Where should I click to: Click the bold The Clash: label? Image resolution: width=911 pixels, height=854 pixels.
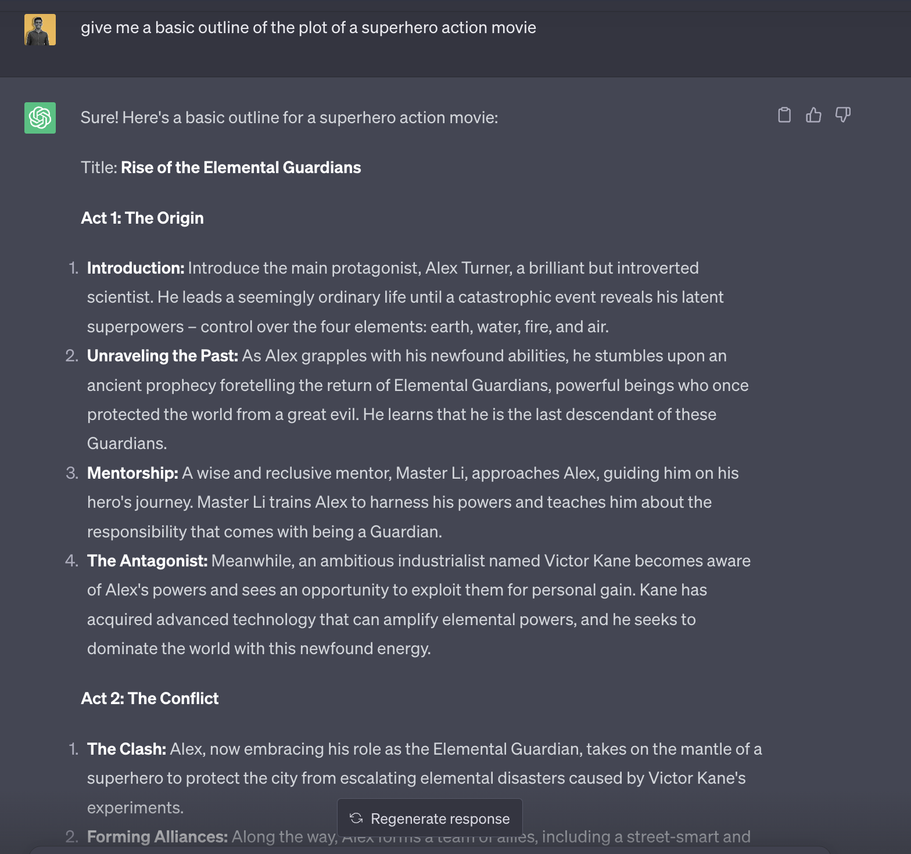point(126,749)
